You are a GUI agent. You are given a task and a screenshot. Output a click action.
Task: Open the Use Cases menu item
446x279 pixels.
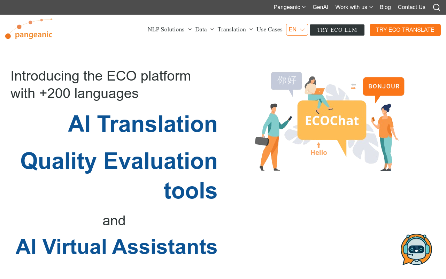click(269, 29)
